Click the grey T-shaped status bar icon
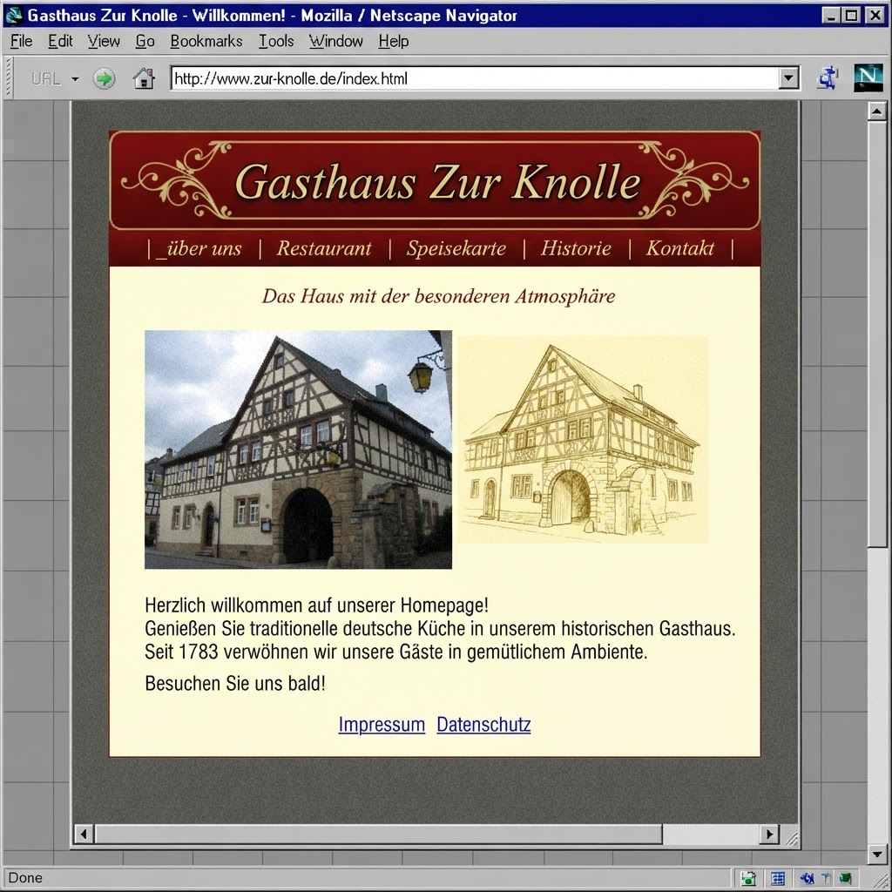892x892 pixels. (x=827, y=878)
